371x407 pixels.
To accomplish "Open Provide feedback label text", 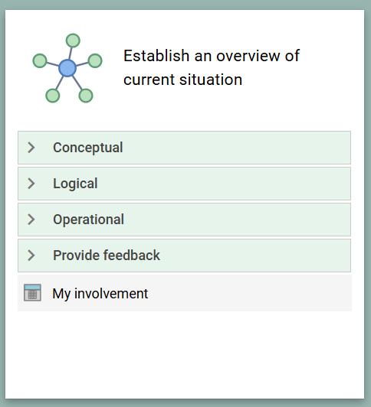I will click(x=107, y=256).
